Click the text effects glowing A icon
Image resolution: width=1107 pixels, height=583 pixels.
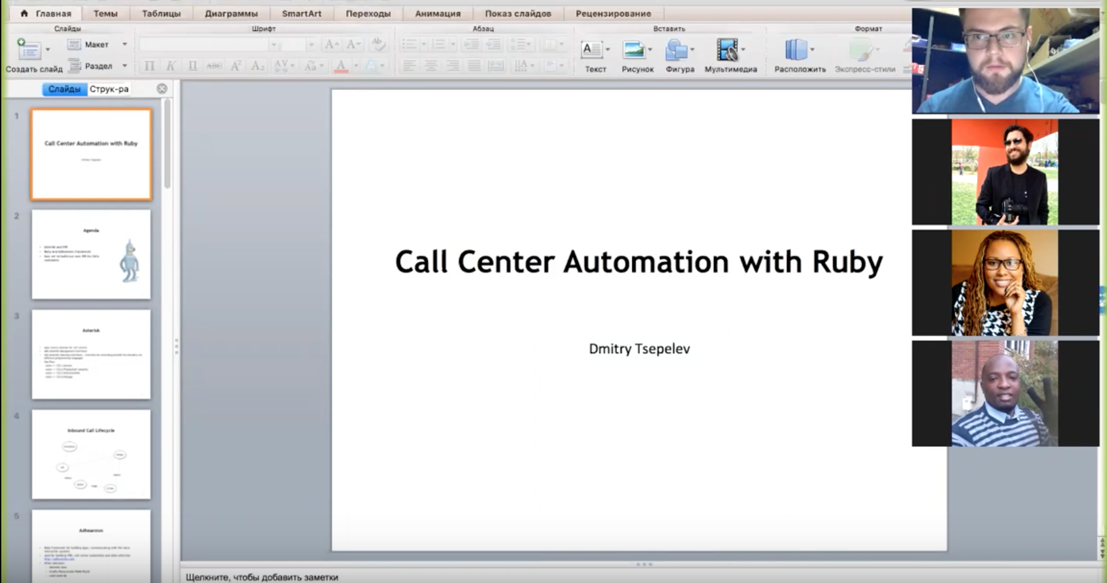click(372, 66)
